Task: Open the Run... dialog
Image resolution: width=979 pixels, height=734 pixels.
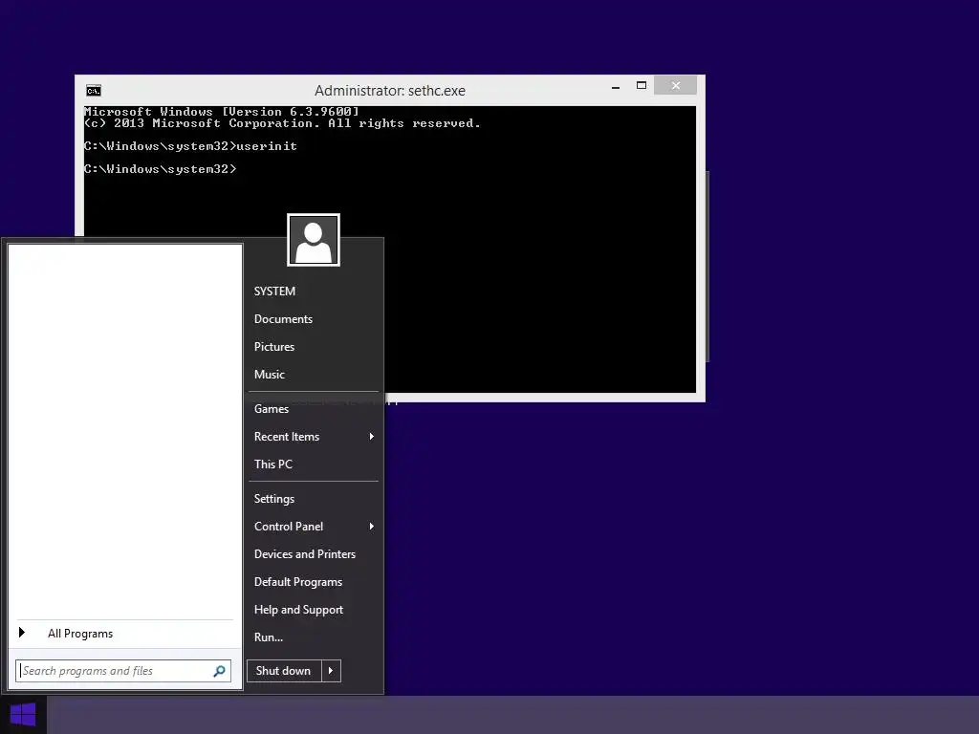Action: click(x=269, y=637)
